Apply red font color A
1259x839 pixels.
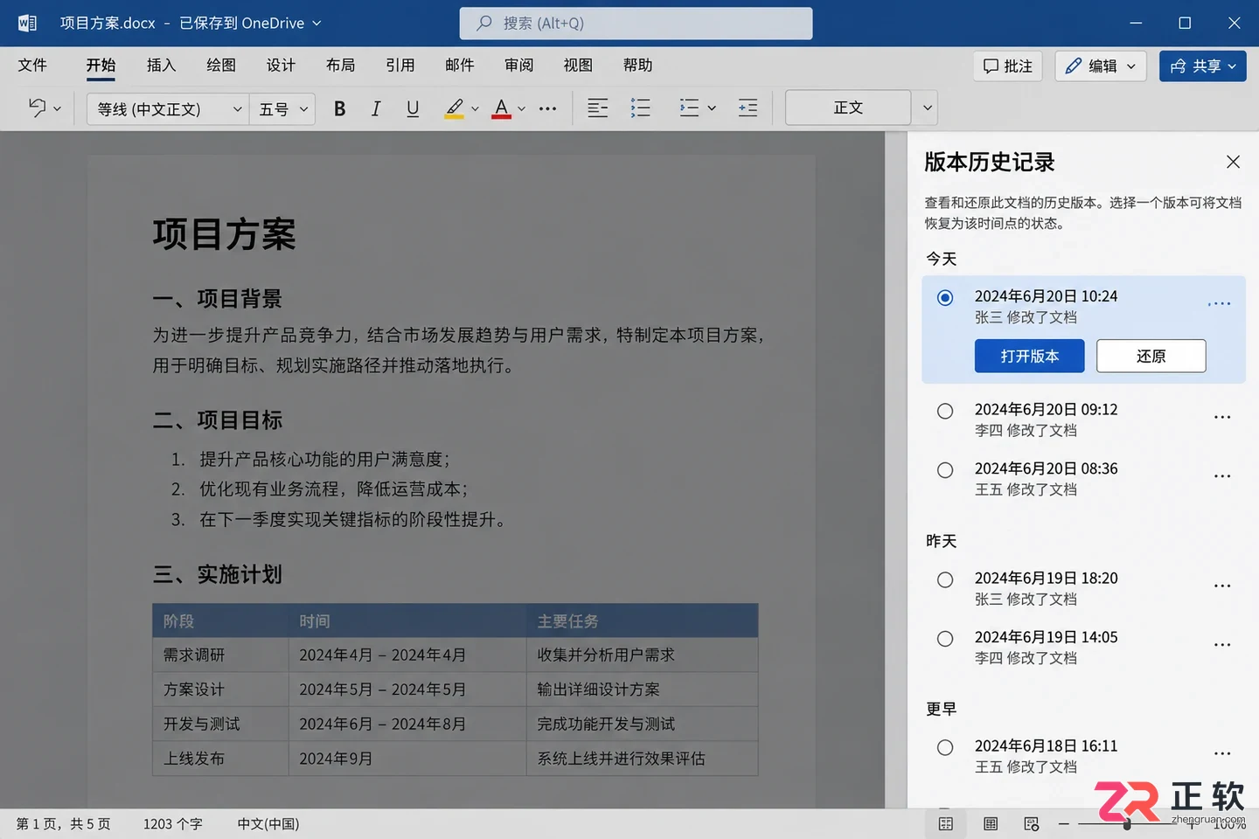pos(501,108)
